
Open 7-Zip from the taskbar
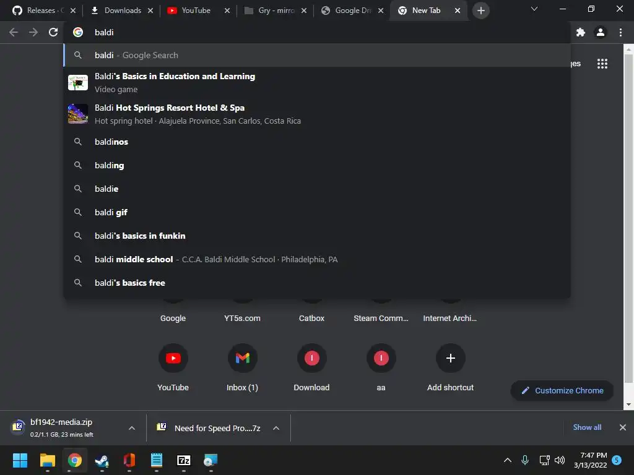click(x=183, y=460)
